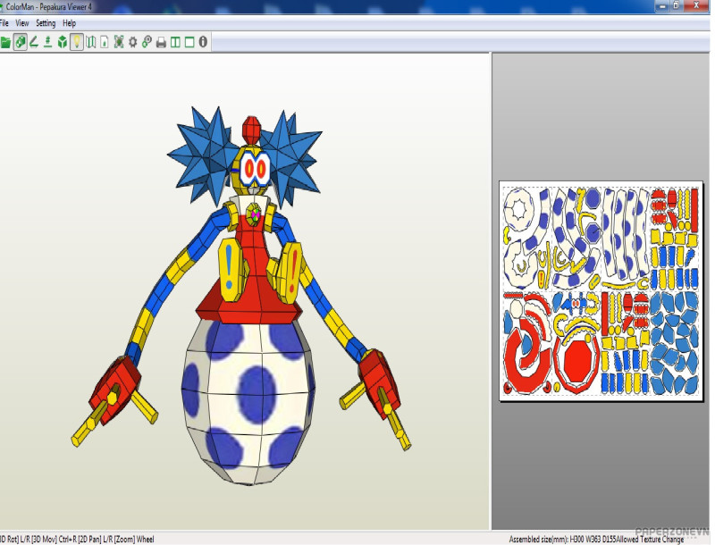Click the green chain link icon
The image size is (715, 545).
pos(147,42)
